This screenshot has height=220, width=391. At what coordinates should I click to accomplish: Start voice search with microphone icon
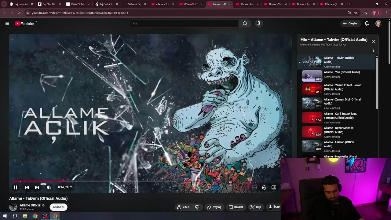pos(259,24)
